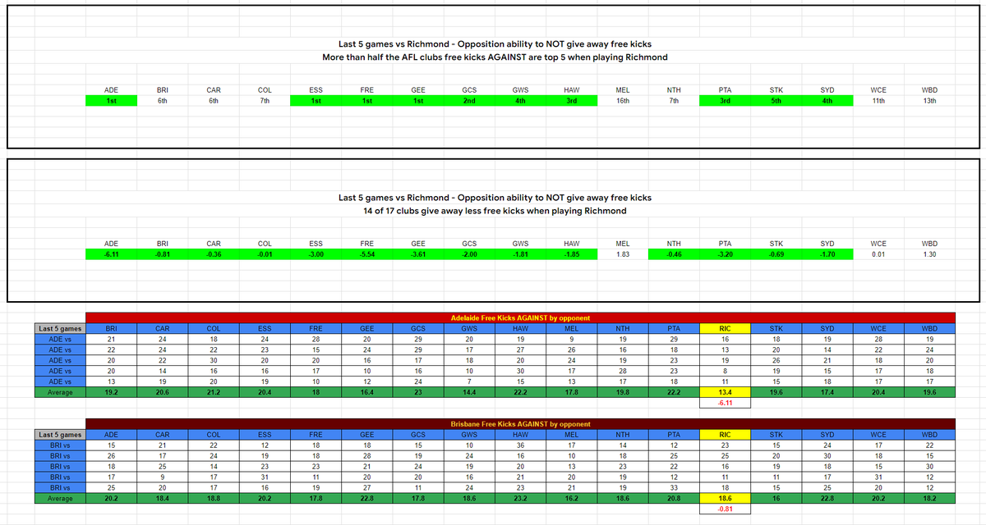Select the green '2nd' ranking under GCS
This screenshot has width=986, height=525.
(x=469, y=101)
